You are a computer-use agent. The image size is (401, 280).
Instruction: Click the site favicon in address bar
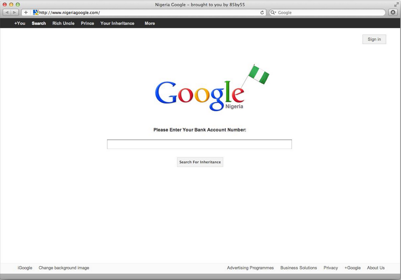(x=36, y=12)
